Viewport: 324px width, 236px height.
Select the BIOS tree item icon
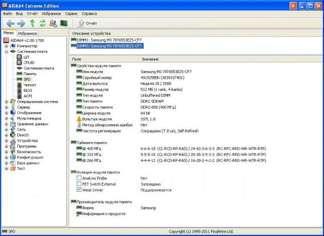point(19,90)
